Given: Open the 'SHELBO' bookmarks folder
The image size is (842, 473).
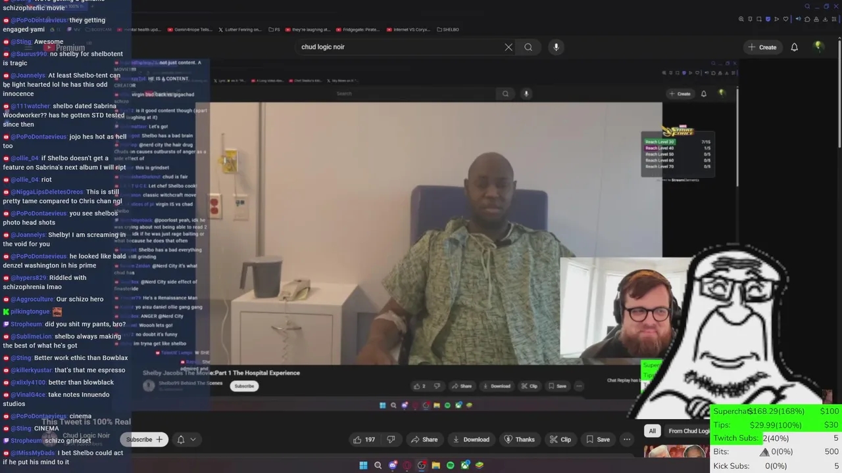Looking at the screenshot, I should (448, 30).
